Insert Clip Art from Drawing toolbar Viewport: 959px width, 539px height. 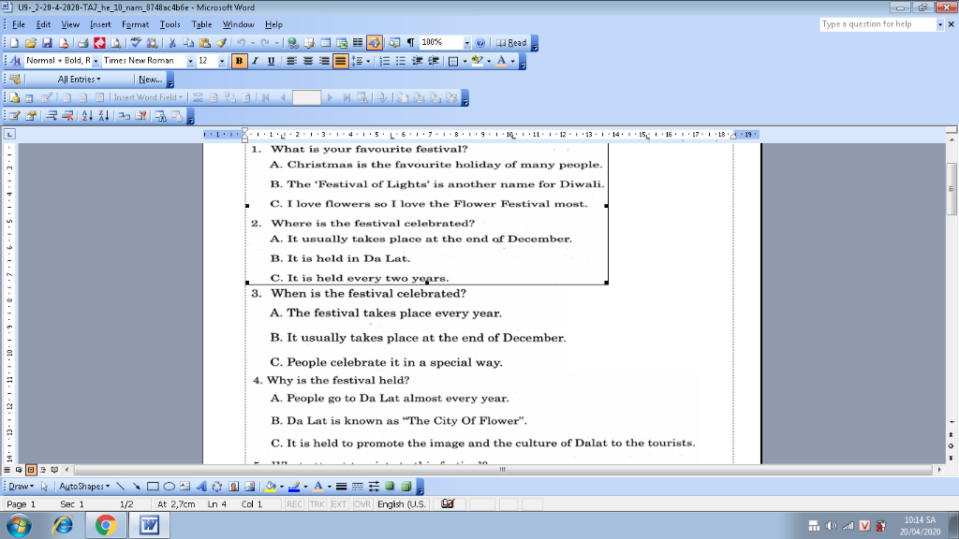(233, 487)
